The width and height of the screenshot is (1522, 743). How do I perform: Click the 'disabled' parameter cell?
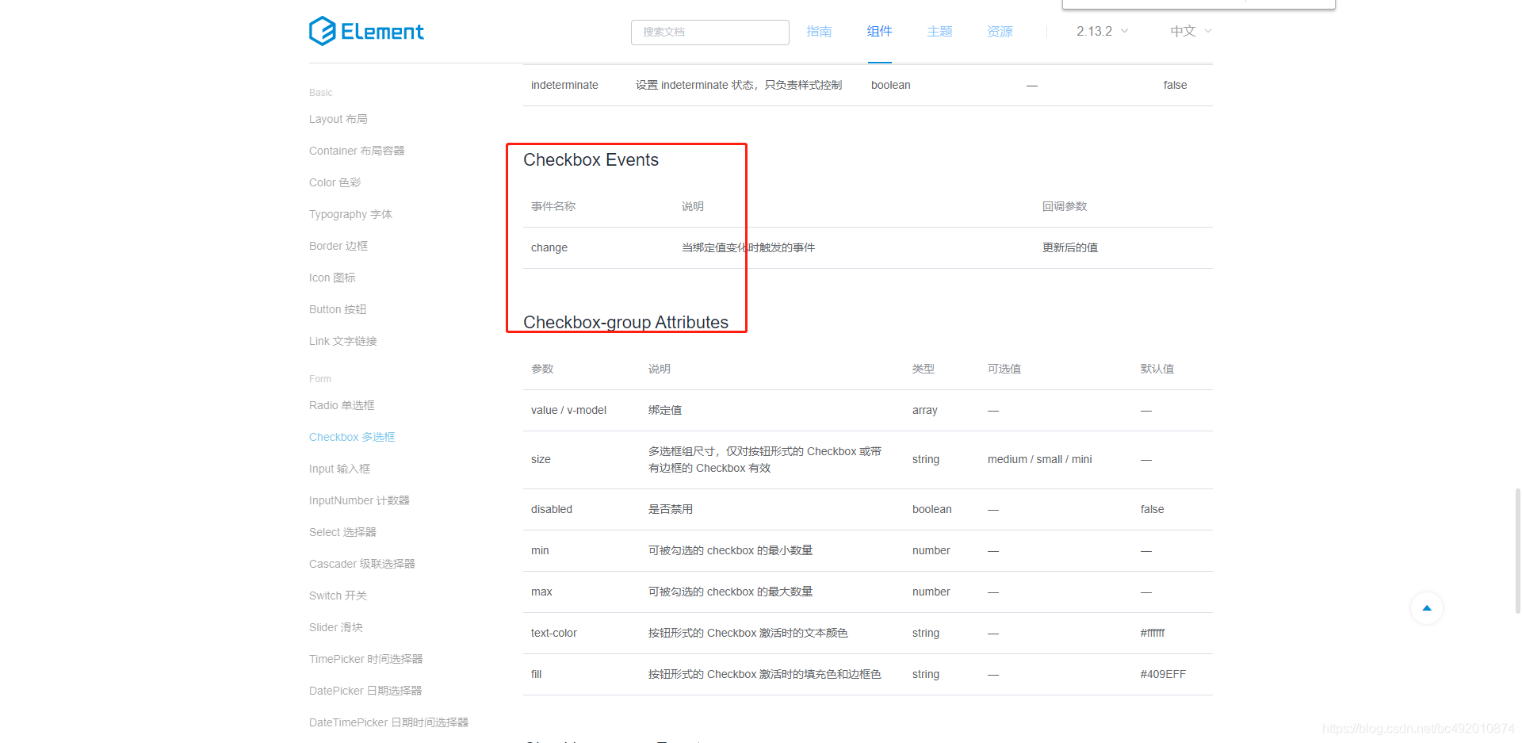(x=552, y=509)
